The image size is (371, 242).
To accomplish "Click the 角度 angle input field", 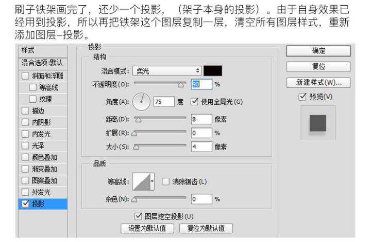I will [164, 102].
